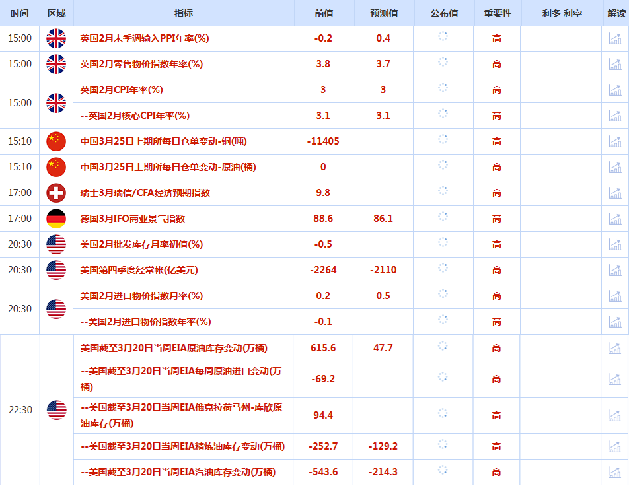Open the 英国2月CPI年率(%) indicator link

[122, 90]
